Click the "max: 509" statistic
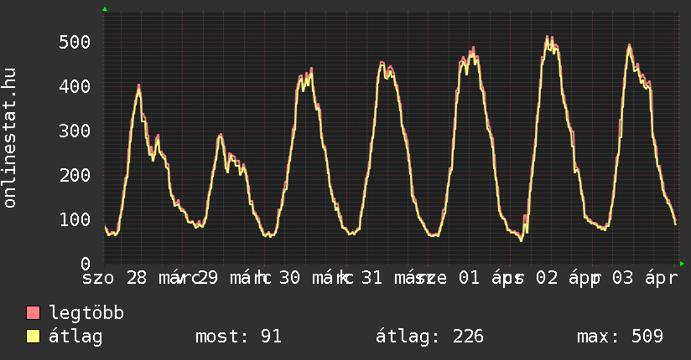Image resolution: width=691 pixels, height=360 pixels. pos(620,337)
